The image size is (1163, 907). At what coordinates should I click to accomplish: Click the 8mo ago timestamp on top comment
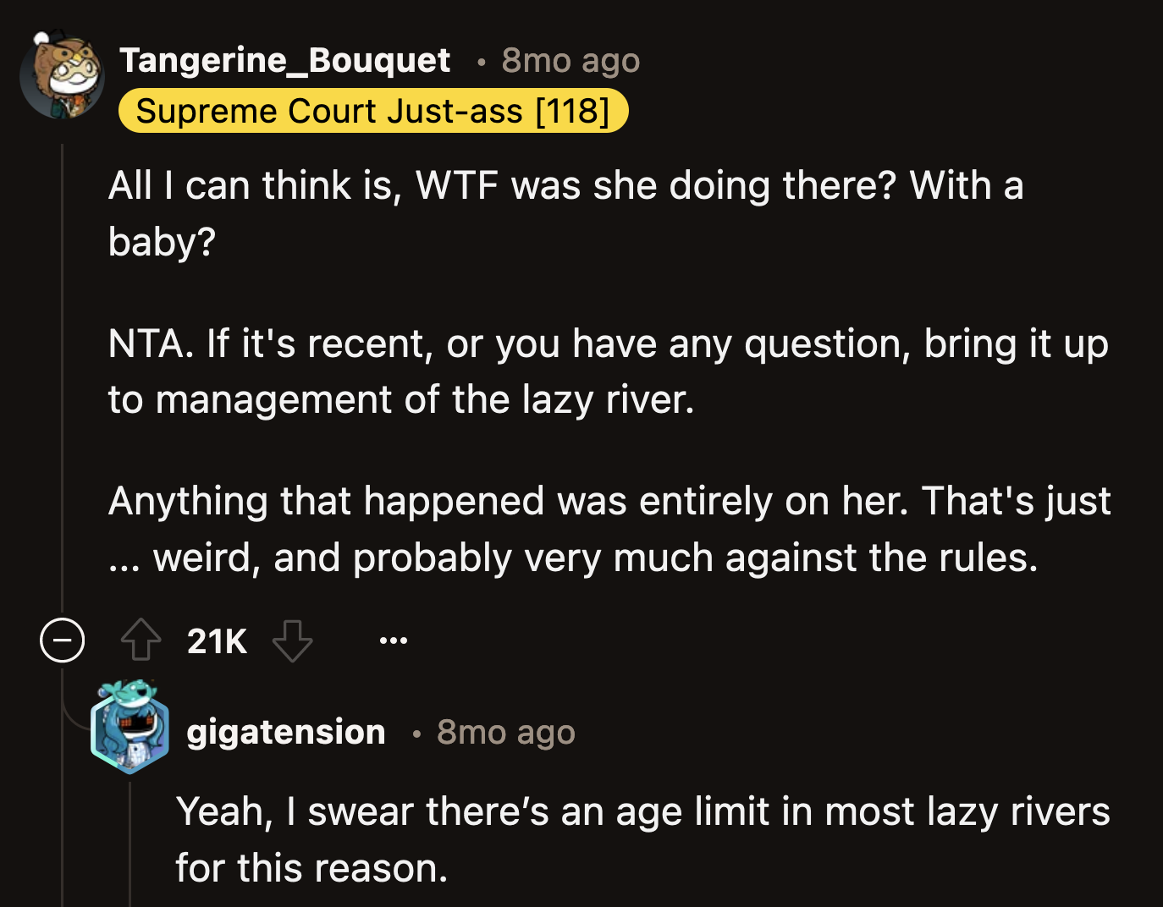point(570,59)
